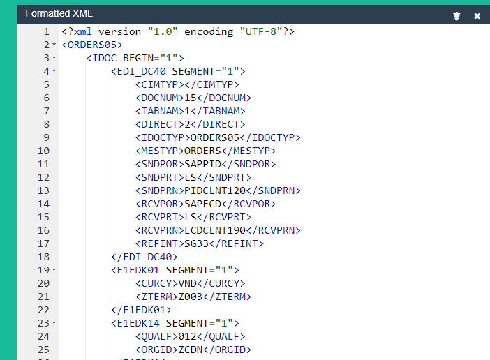The height and width of the screenshot is (360, 490).
Task: Fold the EDI_DC40 segment on line 4
Action: pos(54,72)
